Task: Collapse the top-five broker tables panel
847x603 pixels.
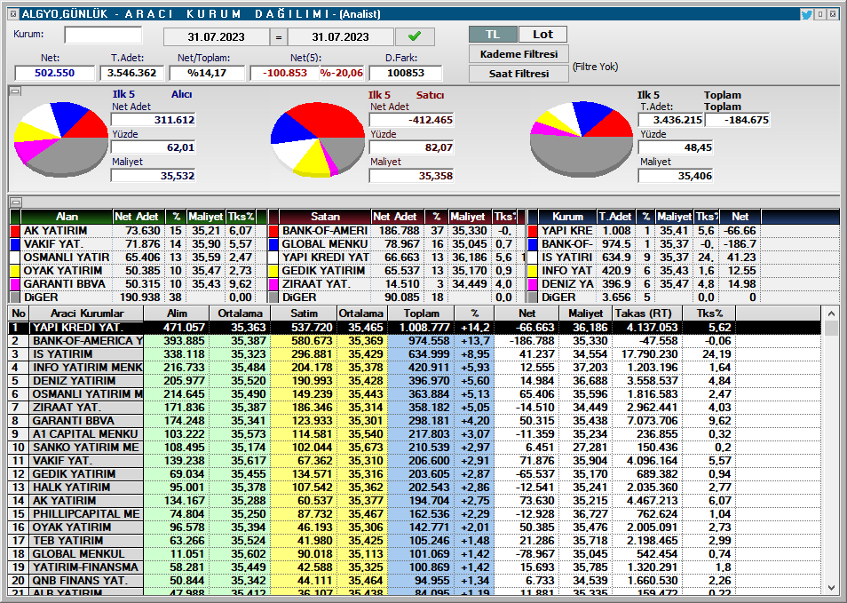Action: point(16,202)
